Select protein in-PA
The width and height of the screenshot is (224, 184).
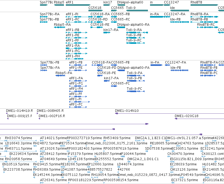pyautogui.click(x=156, y=65)
